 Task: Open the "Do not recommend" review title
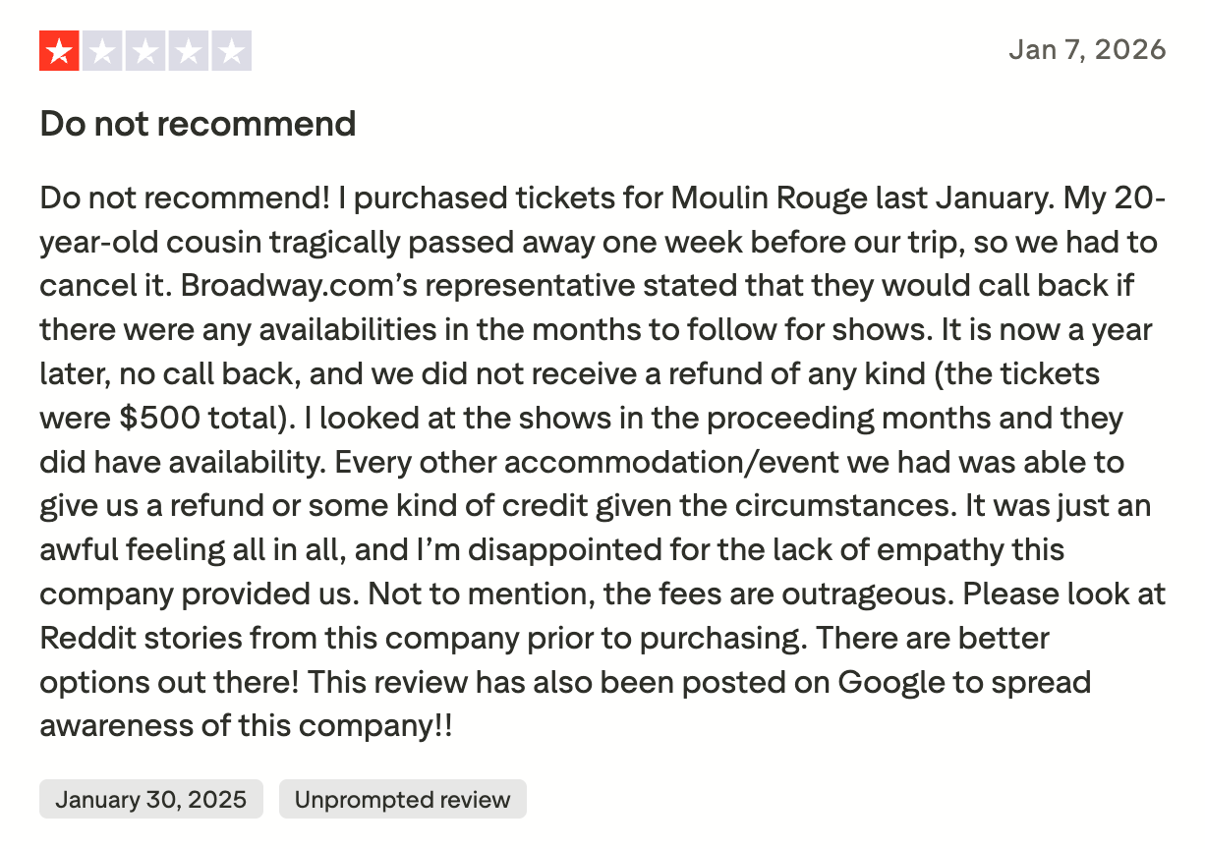(x=198, y=124)
